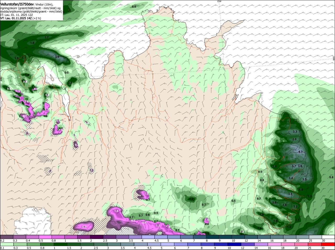Click the 2.9 precipitation value on map
Image resolution: width=335 pixels, height=250 pixels.
point(294,139)
